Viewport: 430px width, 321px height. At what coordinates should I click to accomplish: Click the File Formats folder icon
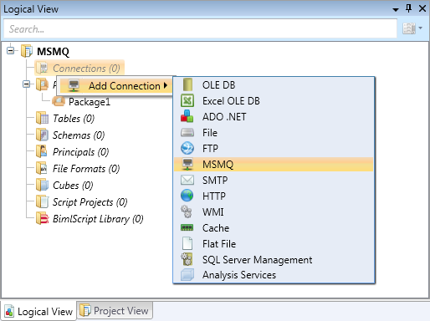(x=42, y=168)
